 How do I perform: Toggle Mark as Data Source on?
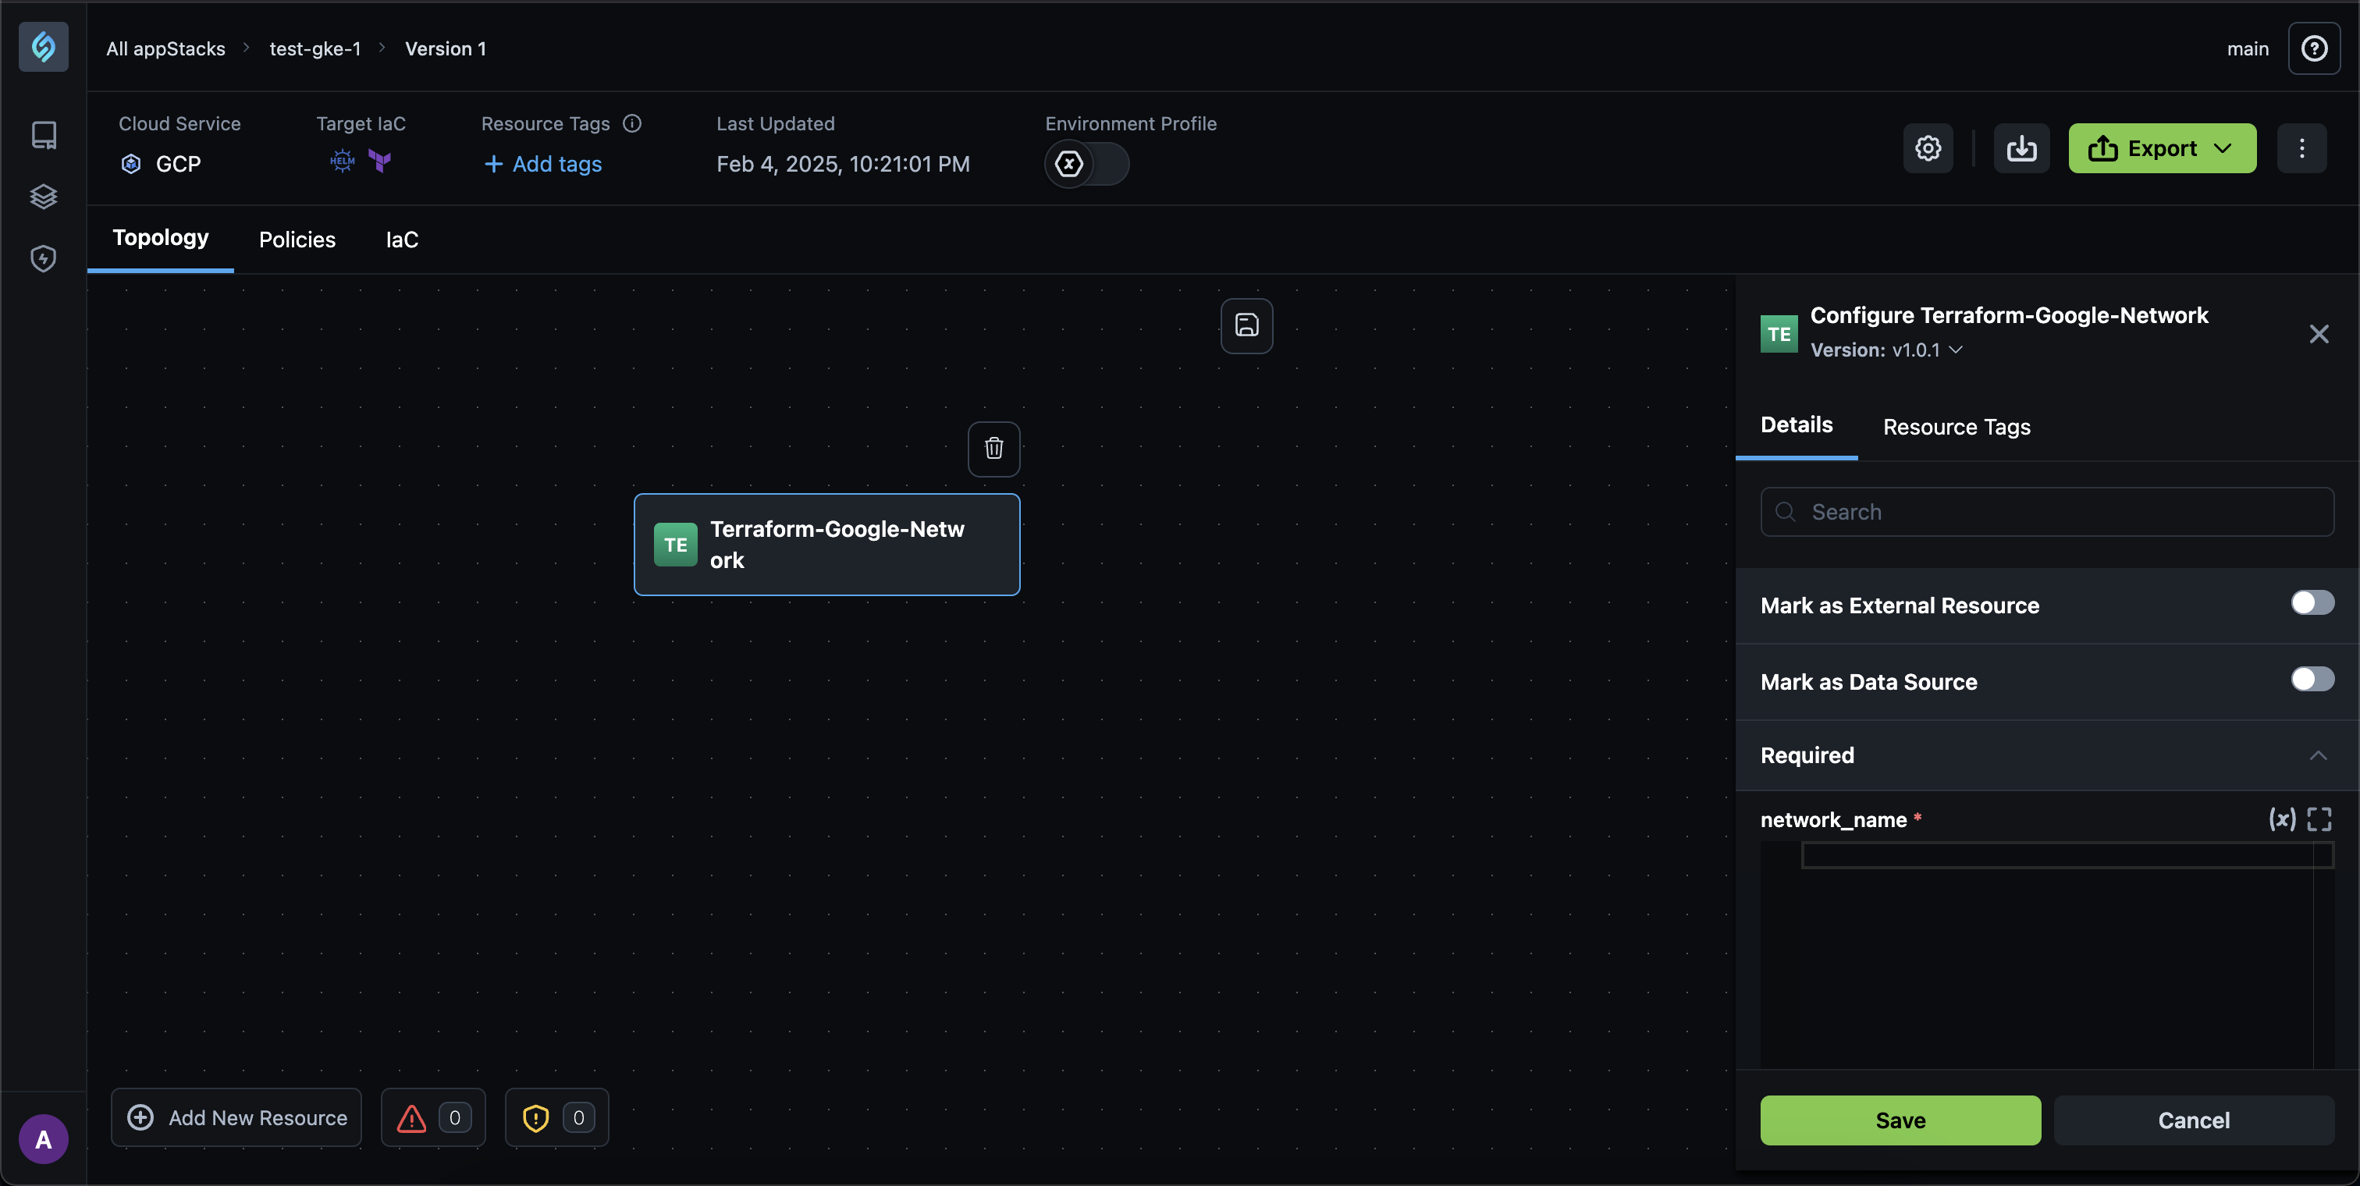[2312, 680]
